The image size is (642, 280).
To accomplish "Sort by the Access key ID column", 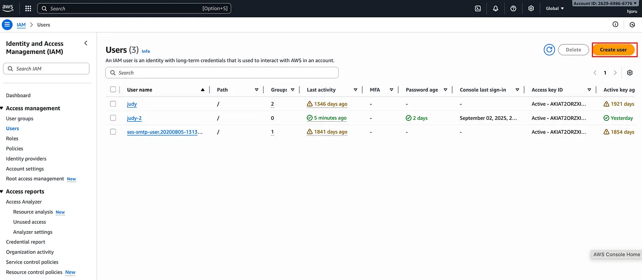I will (x=589, y=90).
